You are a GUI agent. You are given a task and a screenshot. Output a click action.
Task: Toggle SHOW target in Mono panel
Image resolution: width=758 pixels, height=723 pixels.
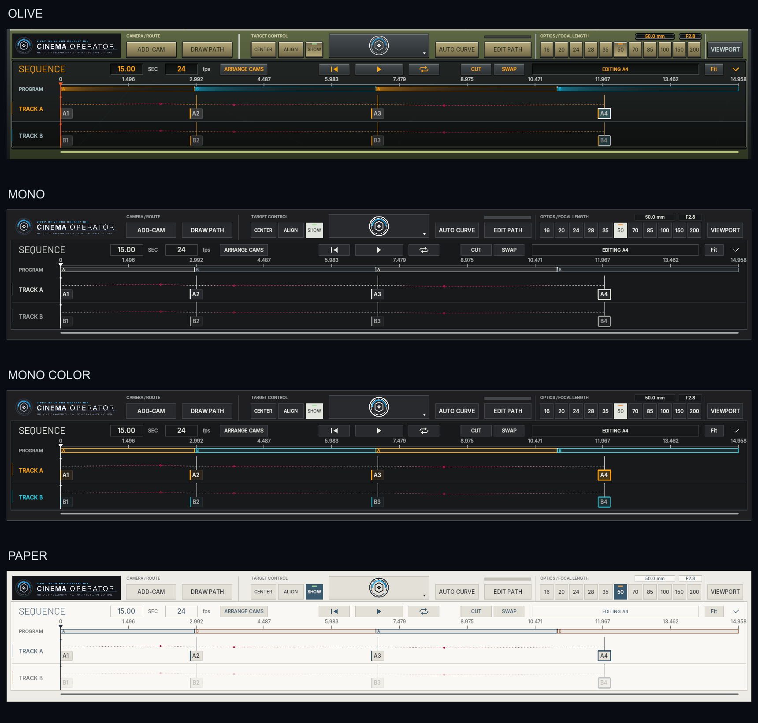click(x=314, y=230)
